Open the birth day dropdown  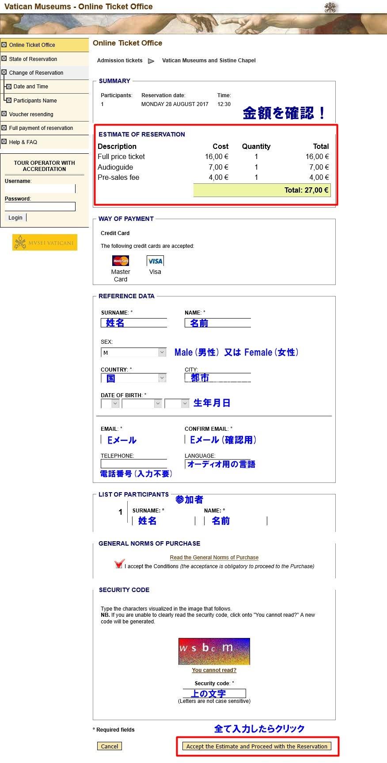pos(110,403)
